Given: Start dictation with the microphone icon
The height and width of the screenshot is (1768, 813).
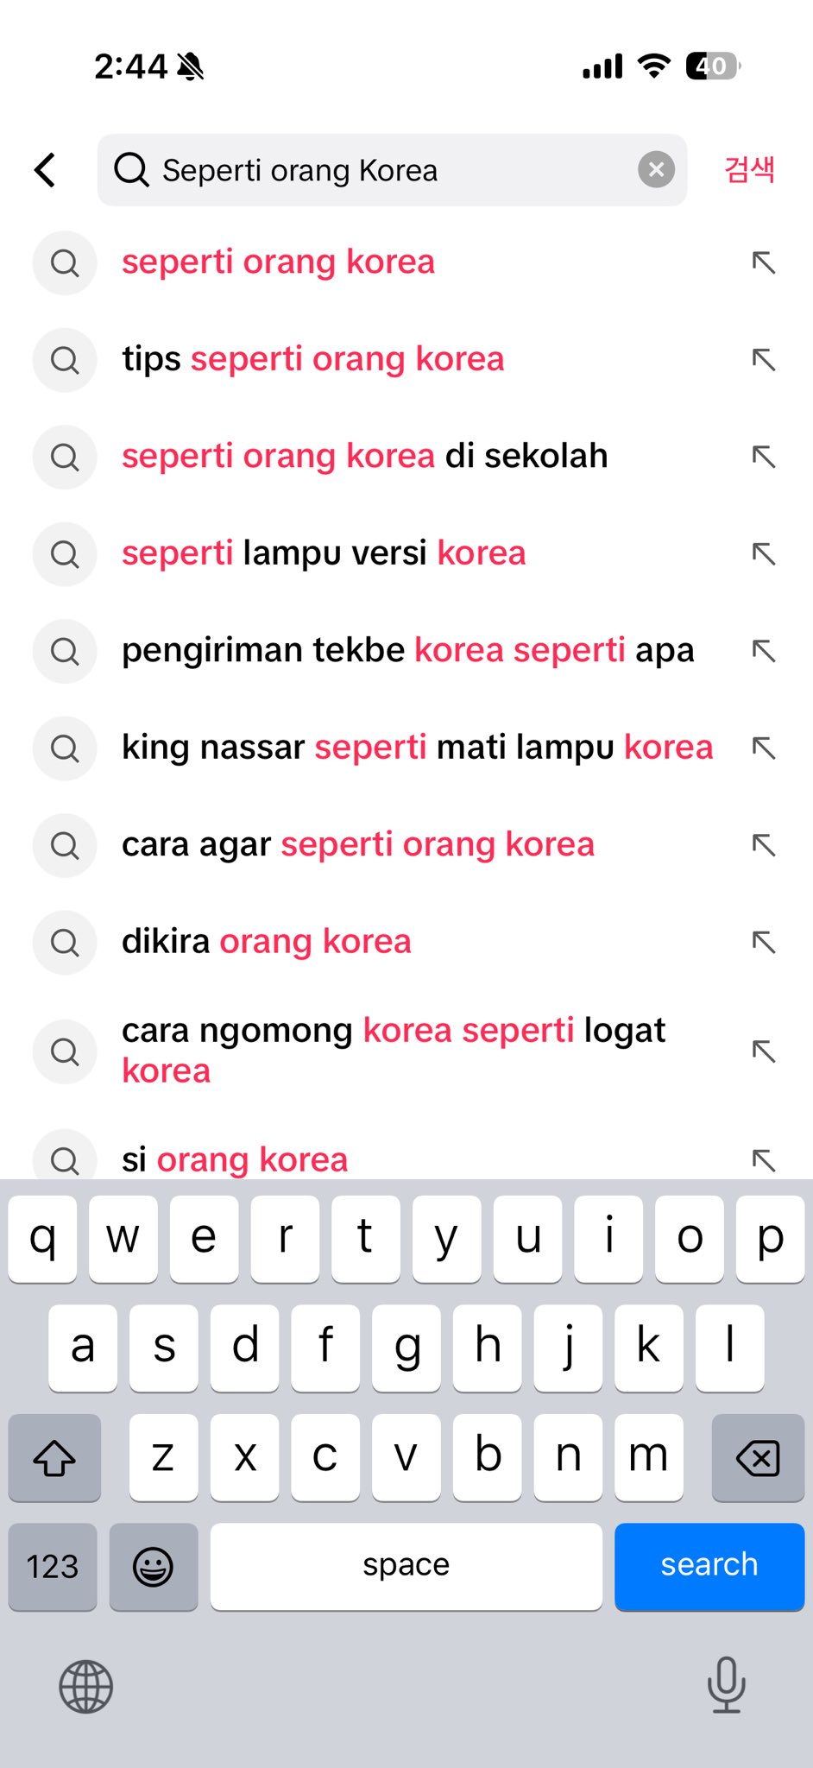Looking at the screenshot, I should tap(726, 1683).
